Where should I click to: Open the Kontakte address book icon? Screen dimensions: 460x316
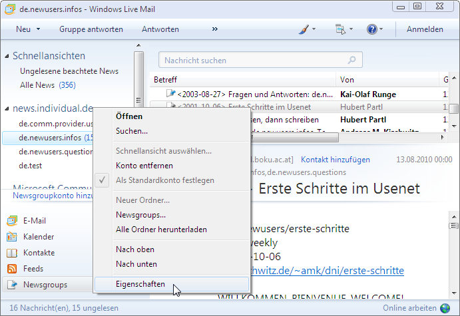(12, 253)
